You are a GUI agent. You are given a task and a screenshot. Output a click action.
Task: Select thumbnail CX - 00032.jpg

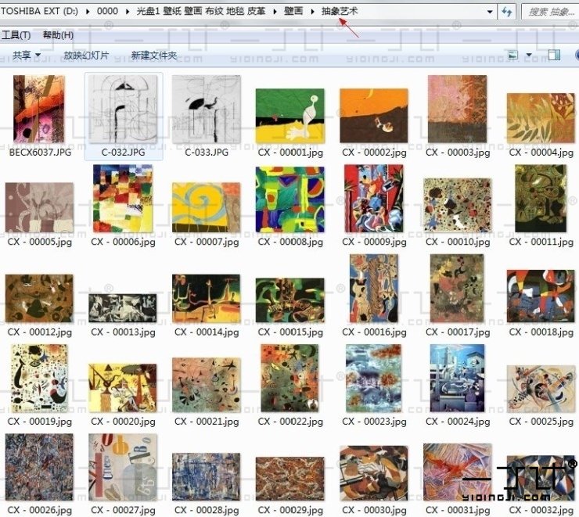[541, 478]
